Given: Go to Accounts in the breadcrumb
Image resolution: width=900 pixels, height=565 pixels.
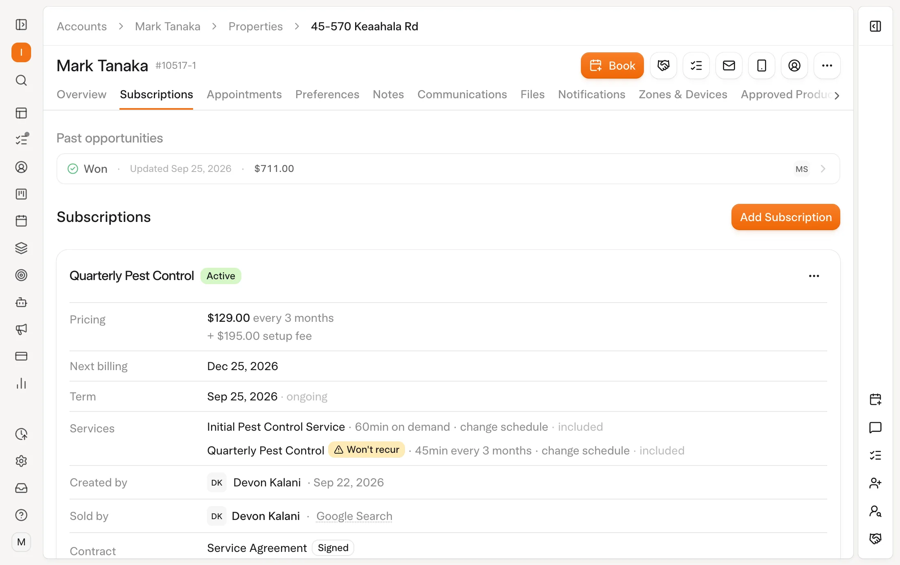Looking at the screenshot, I should tap(82, 26).
